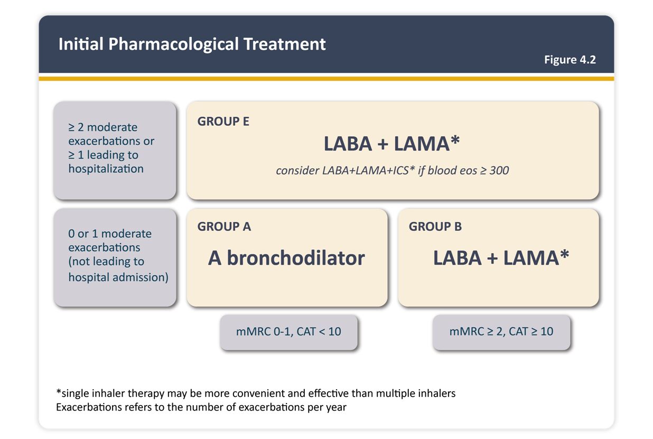Click the word Treatment in the header title
Screen dimensions: 653x439
(x=284, y=44)
